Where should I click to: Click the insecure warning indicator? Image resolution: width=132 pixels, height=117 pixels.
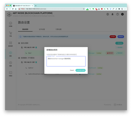(x=22, y=9)
